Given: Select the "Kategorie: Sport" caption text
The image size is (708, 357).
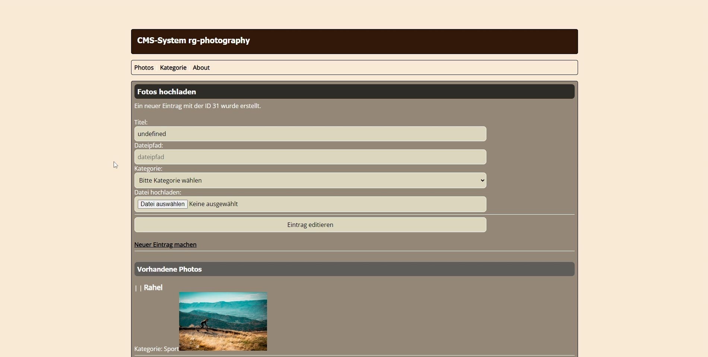Looking at the screenshot, I should [x=156, y=349].
